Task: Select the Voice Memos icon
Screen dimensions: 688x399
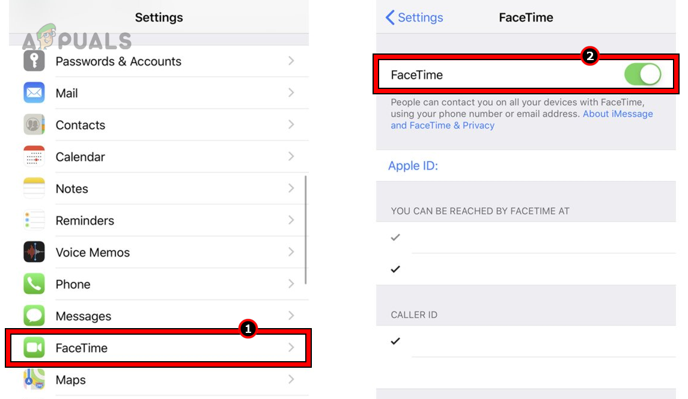Action: [x=34, y=252]
